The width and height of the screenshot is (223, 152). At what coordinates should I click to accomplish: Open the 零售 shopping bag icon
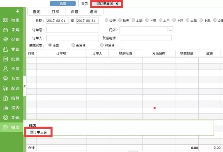pos(6,49)
